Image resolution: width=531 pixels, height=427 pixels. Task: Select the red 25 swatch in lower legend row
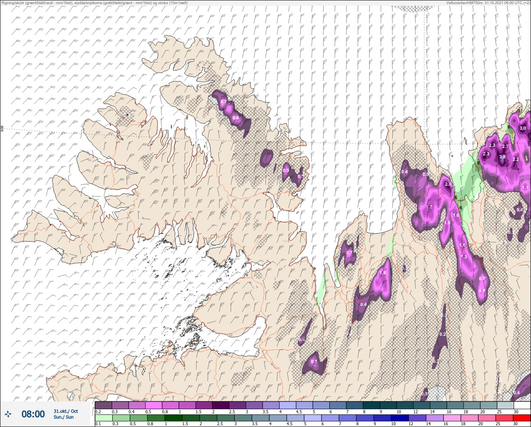tap(504, 418)
